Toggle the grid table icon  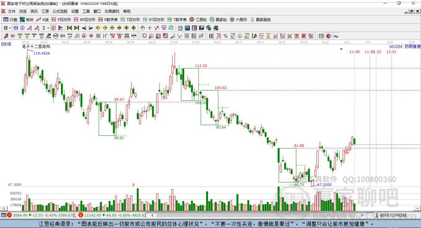[x=321, y=36]
